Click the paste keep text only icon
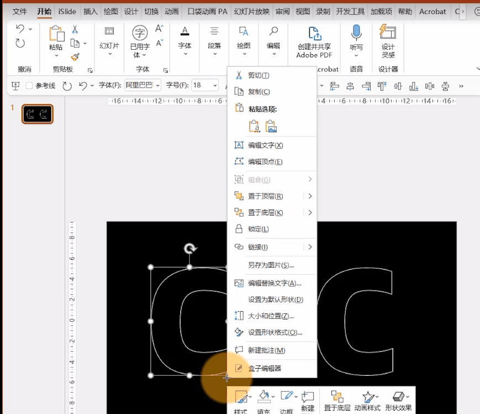The width and height of the screenshot is (480, 414). pyautogui.click(x=255, y=126)
